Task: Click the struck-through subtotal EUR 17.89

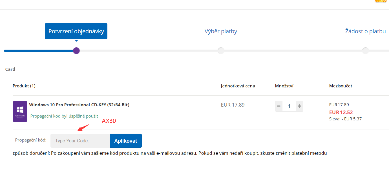Action: (x=339, y=105)
